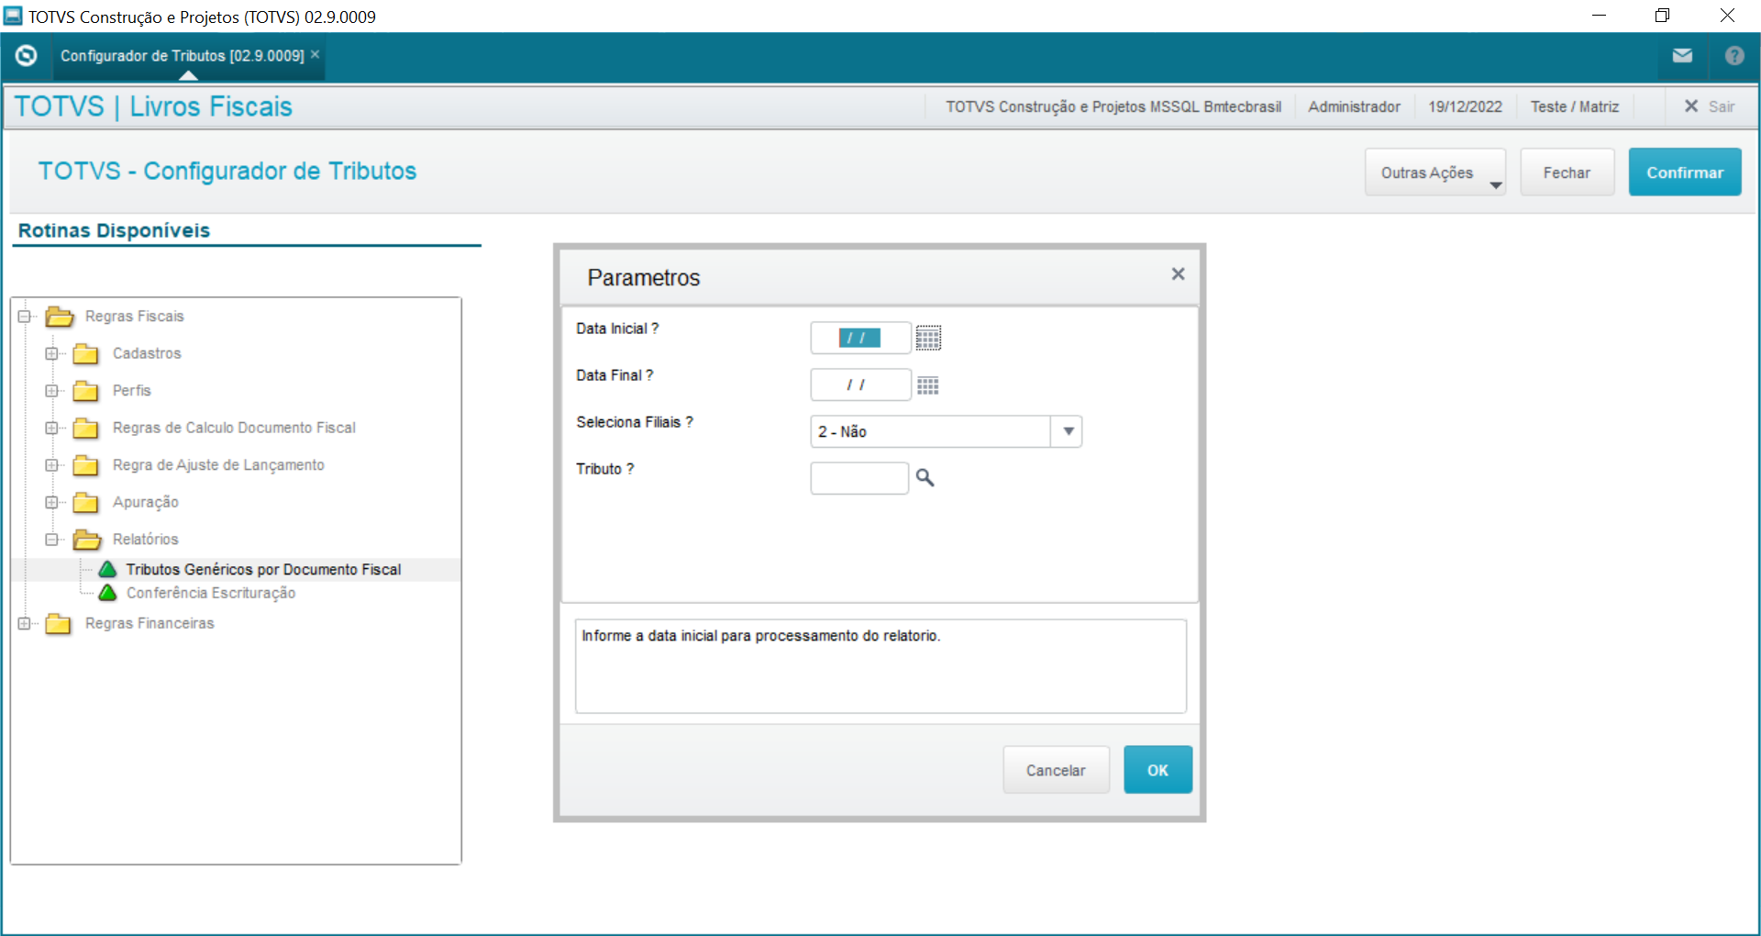Open calendar picker for Data Final

[928, 385]
